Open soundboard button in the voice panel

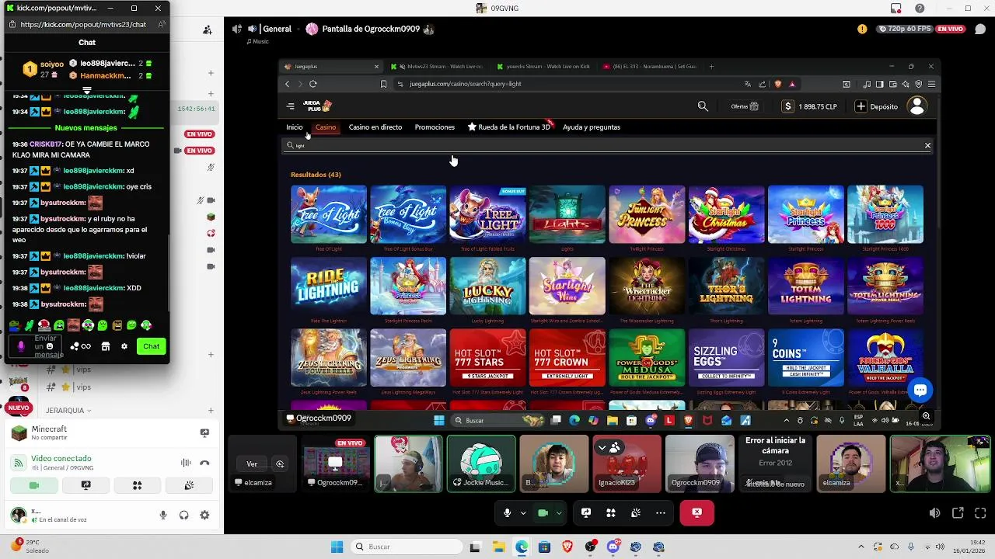(189, 485)
